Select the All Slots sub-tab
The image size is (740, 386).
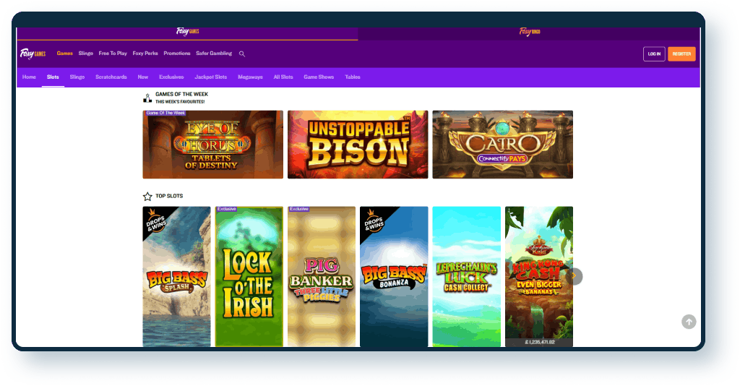coord(283,77)
